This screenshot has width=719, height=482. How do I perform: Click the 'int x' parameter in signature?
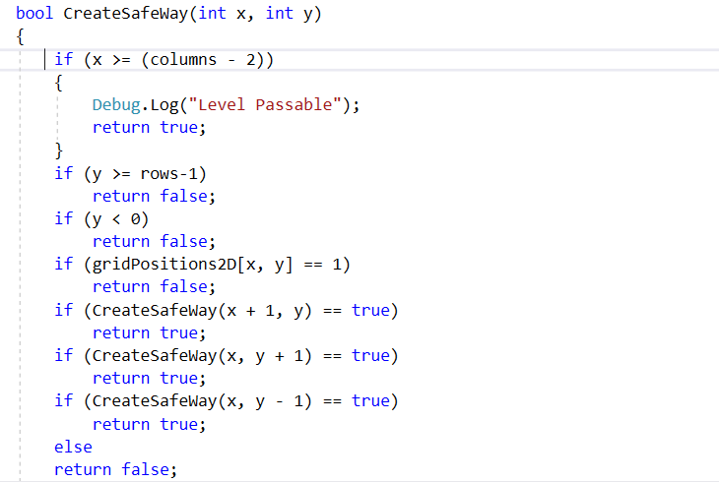[223, 14]
